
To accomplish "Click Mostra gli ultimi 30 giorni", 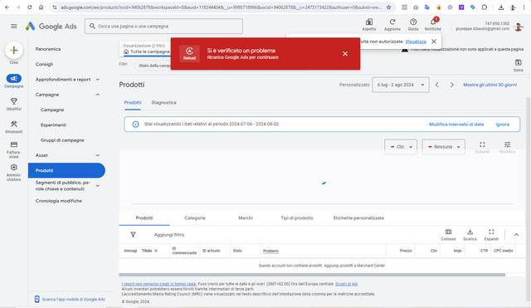I will (490, 85).
